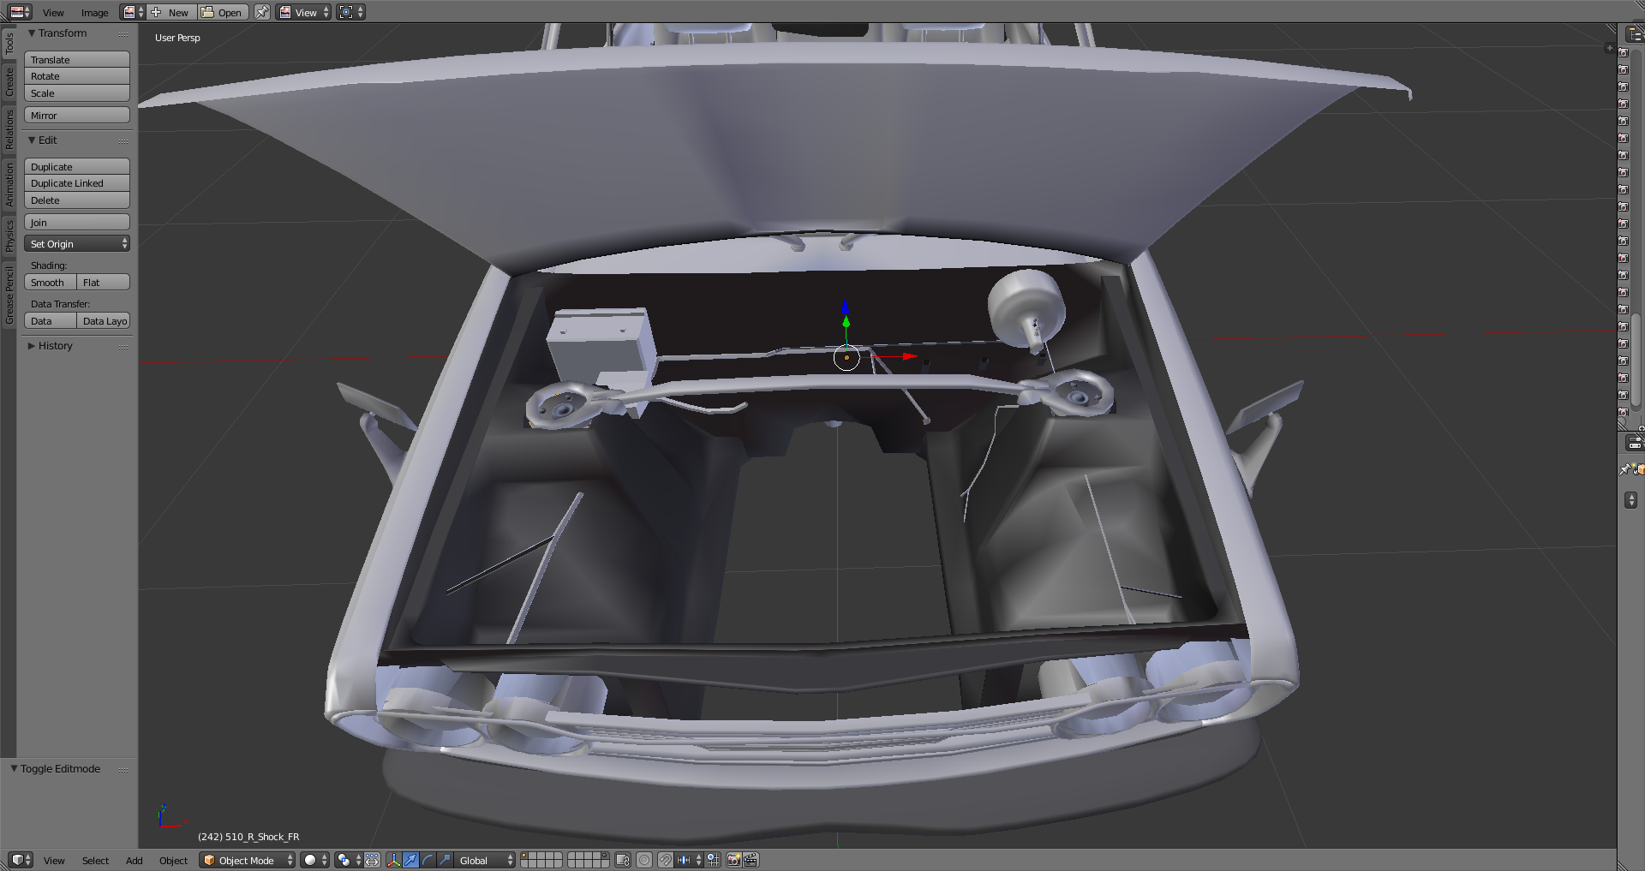This screenshot has width=1645, height=871.
Task: Open the Set Origin dropdown
Action: (x=77, y=244)
